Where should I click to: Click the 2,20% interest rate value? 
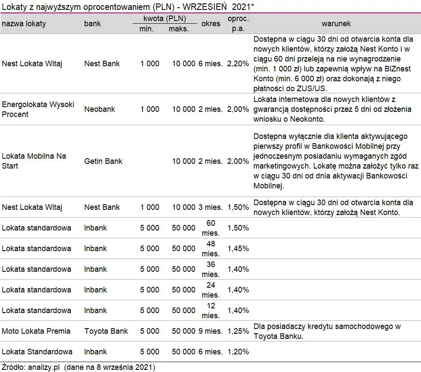(238, 64)
